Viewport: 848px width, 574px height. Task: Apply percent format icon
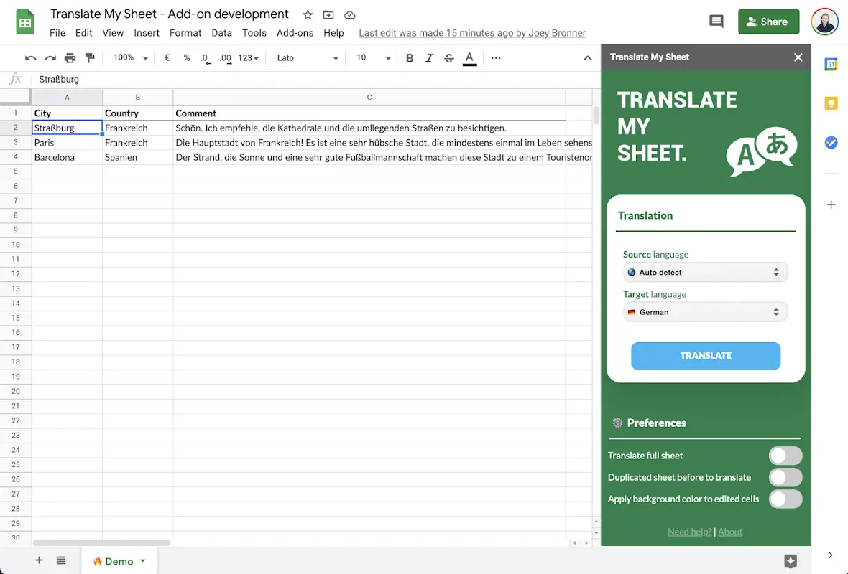[187, 58]
